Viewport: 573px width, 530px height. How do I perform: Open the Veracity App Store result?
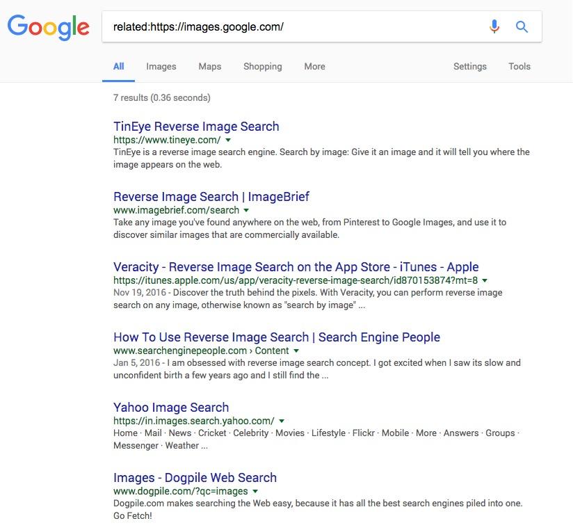(x=296, y=267)
